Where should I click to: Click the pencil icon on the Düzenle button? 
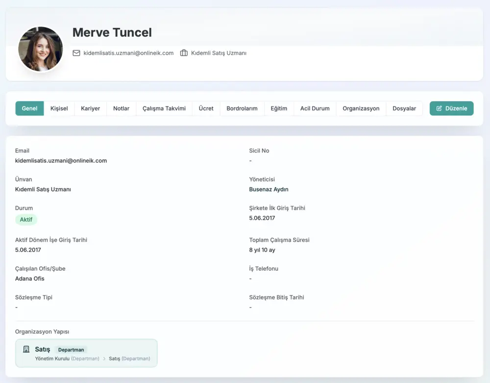tap(439, 108)
